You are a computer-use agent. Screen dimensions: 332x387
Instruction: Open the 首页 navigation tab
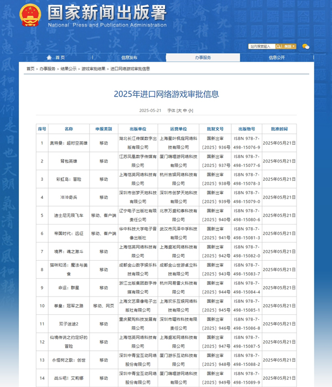click(60, 58)
